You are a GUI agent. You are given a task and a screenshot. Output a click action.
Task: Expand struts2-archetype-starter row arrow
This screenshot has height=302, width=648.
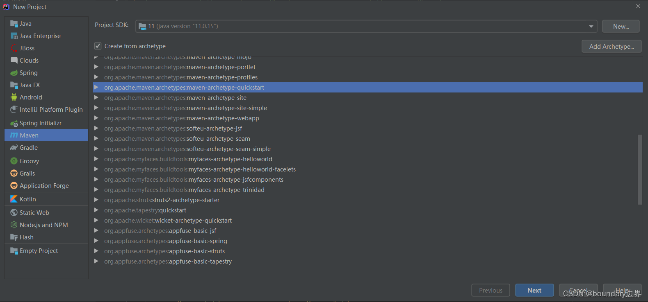96,200
